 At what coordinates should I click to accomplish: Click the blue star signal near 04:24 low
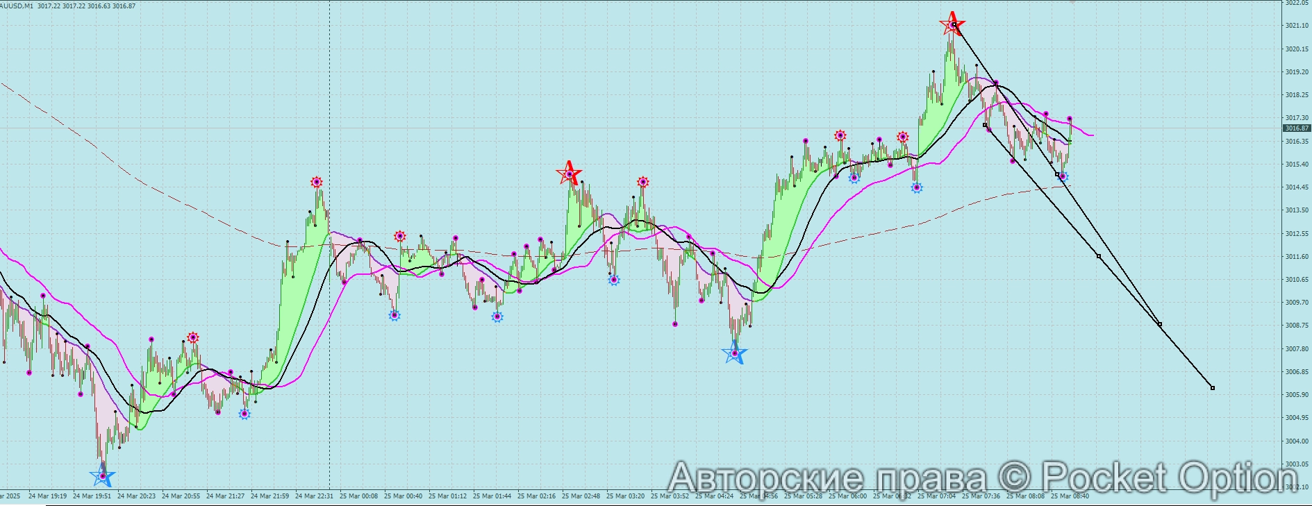click(735, 353)
